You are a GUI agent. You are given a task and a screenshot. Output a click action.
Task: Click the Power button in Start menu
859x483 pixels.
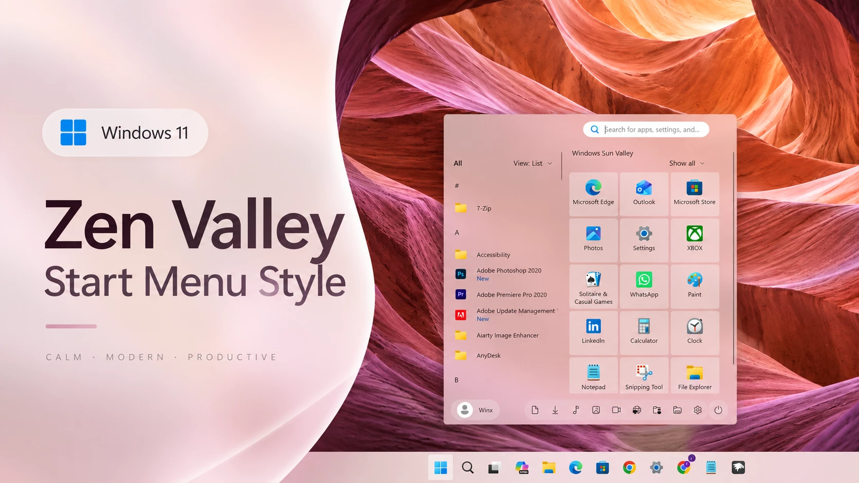(x=718, y=410)
